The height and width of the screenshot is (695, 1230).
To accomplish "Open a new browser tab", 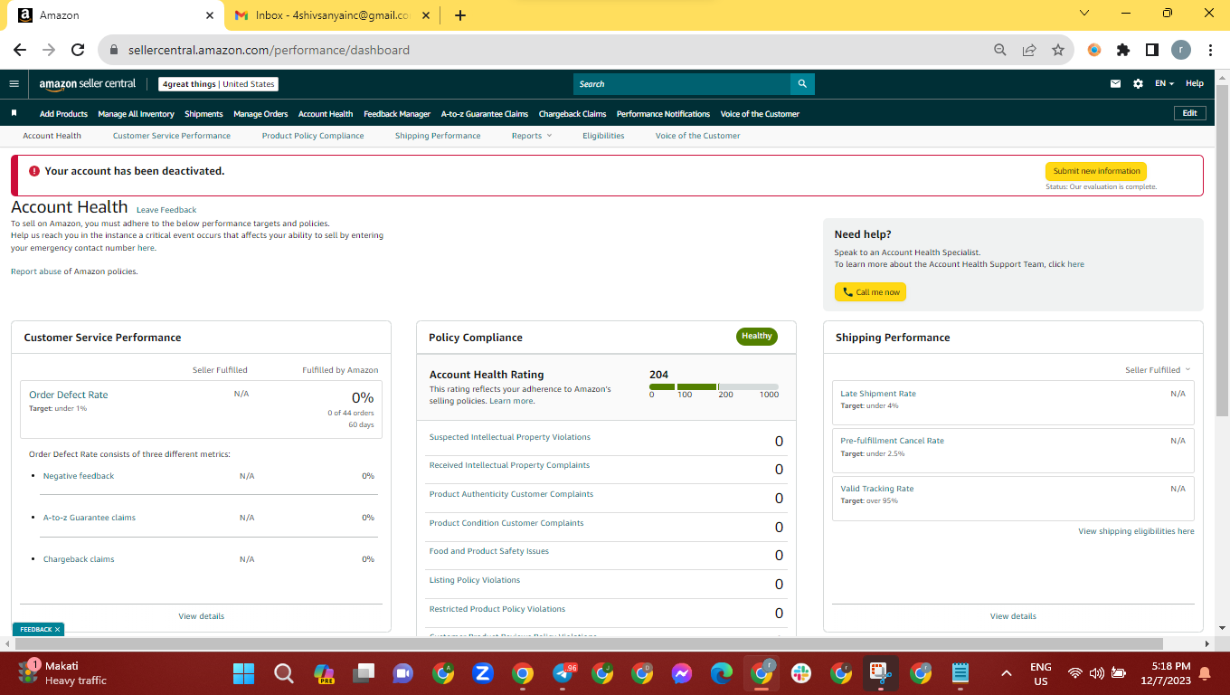I will pyautogui.click(x=460, y=15).
